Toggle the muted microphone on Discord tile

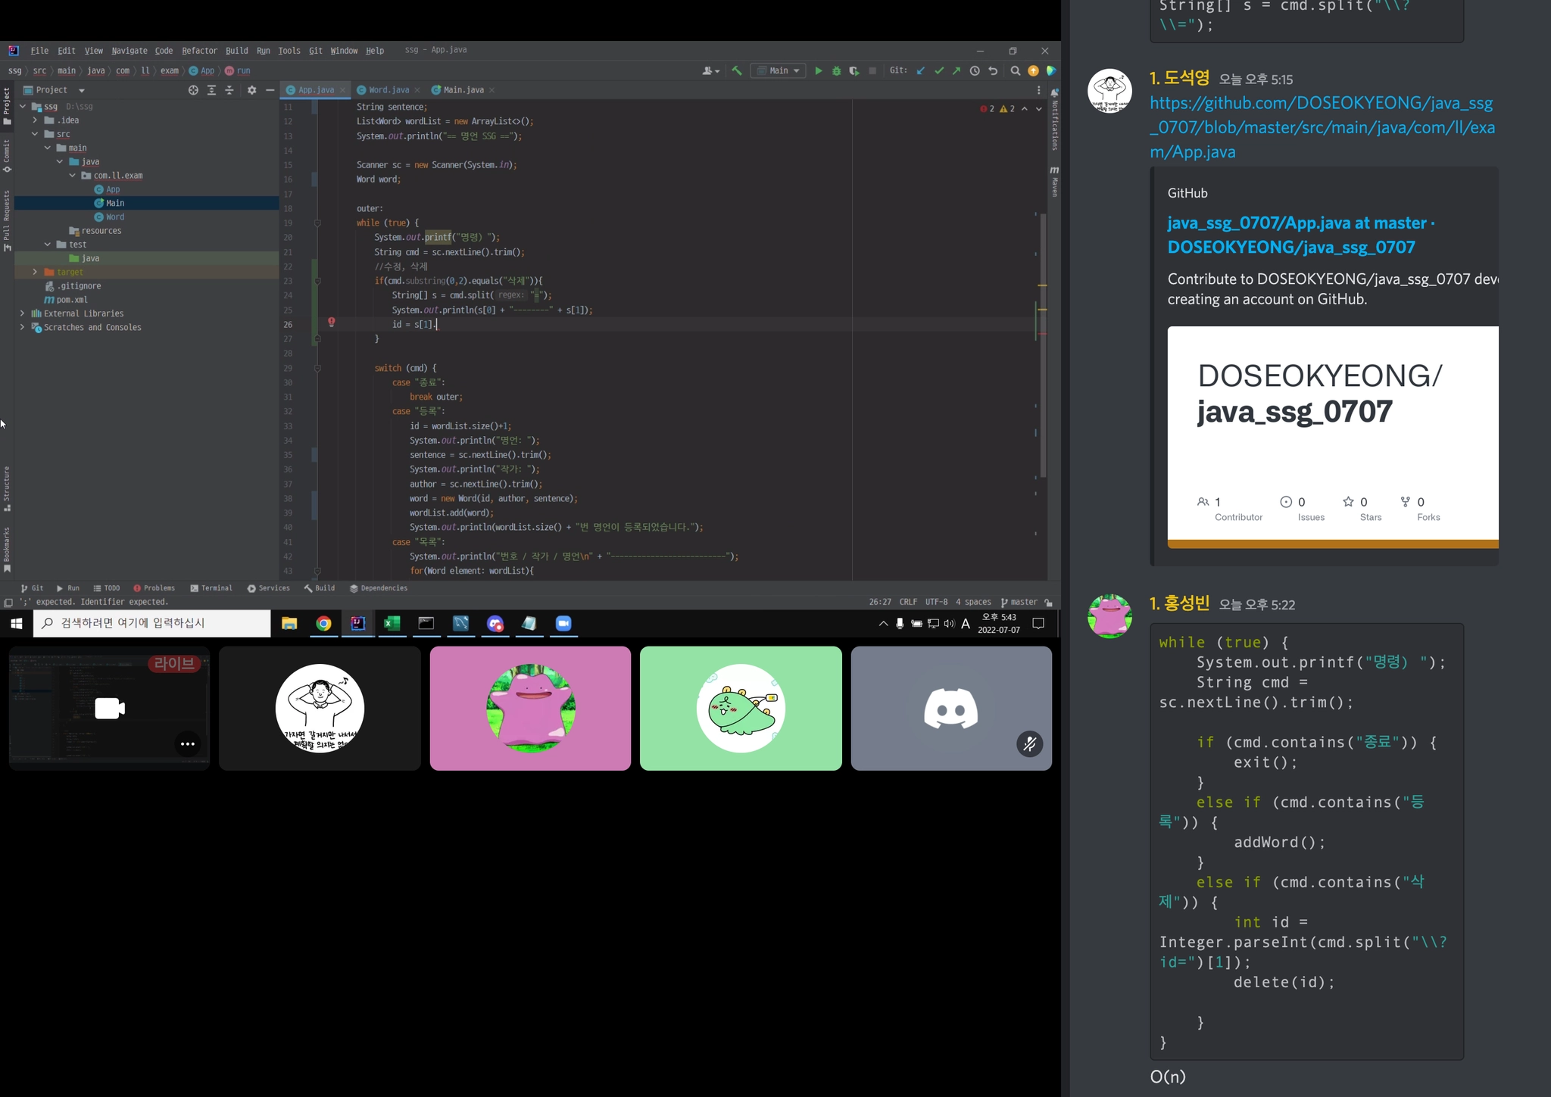[x=1029, y=744]
